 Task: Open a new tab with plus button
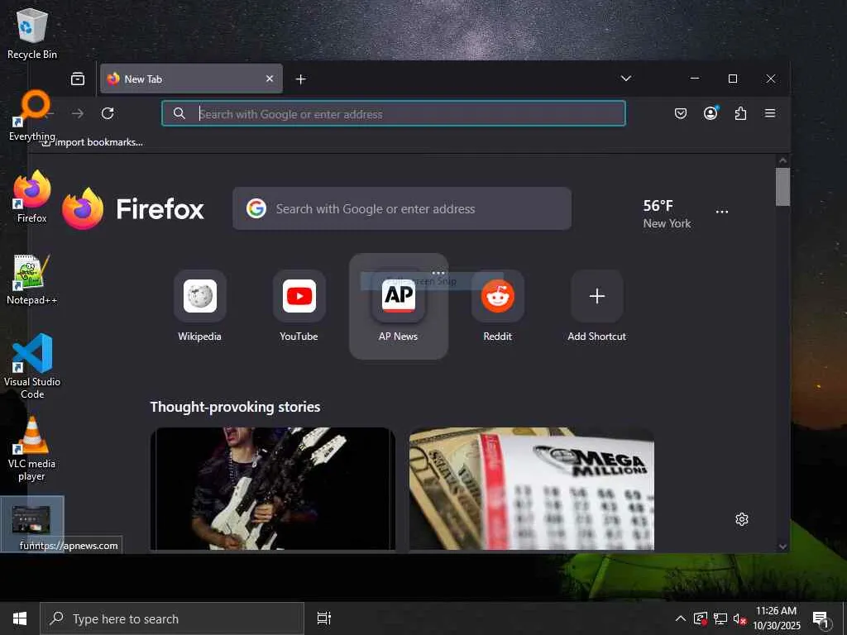301,79
